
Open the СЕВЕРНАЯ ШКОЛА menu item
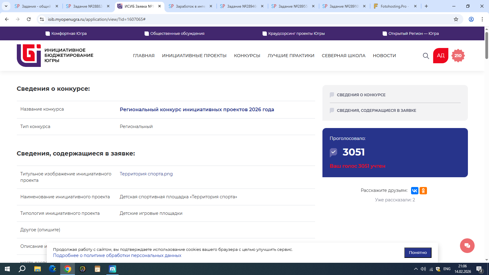pyautogui.click(x=344, y=56)
